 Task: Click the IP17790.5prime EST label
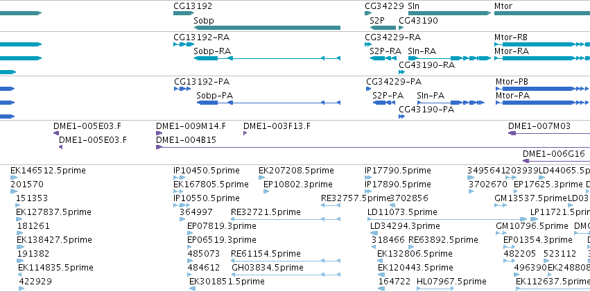(x=398, y=171)
